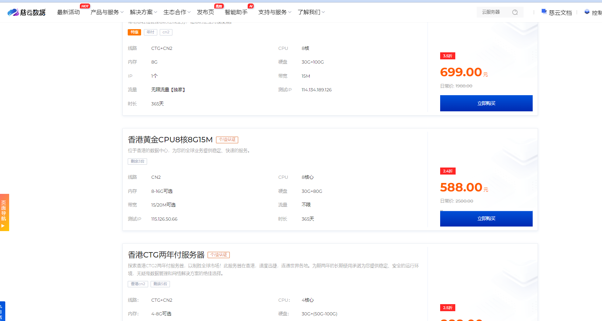
Task: Click the blue floating widget at bottom-left
Action: point(2,311)
